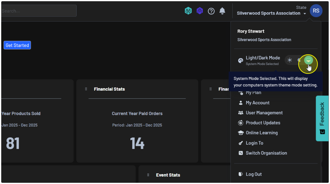Choose the Login To option
Image resolution: width=330 pixels, height=184 pixels.
pyautogui.click(x=254, y=143)
